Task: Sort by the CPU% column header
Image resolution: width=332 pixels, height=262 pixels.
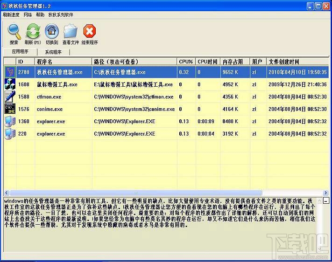Action: tap(186, 62)
